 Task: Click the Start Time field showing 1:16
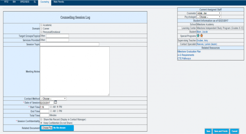pyautogui.click(x=44, y=107)
